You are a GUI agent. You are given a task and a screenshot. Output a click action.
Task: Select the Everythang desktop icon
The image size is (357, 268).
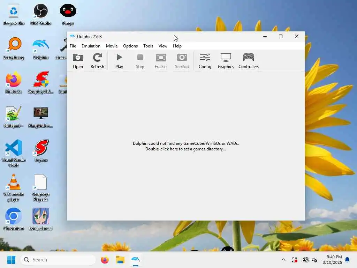14,49
